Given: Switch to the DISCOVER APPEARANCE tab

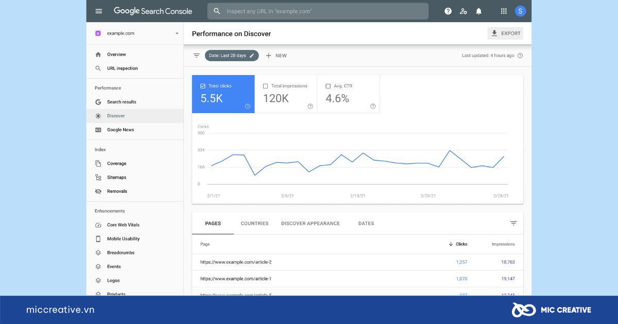Looking at the screenshot, I should [x=311, y=224].
